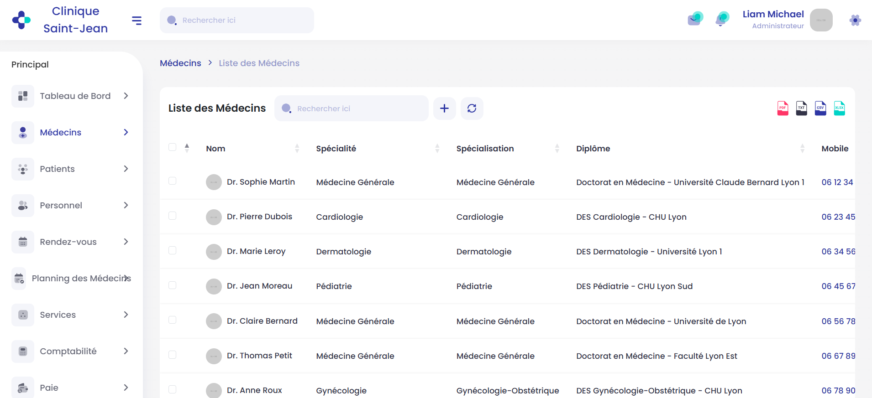
Task: Open the settings gear icon
Action: pos(855,21)
